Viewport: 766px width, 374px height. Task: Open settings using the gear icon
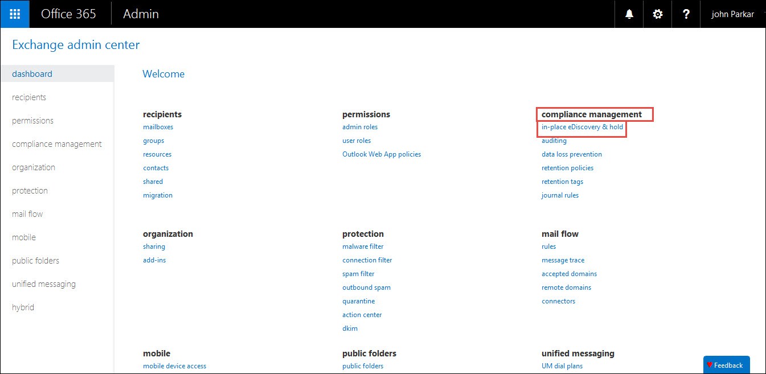(x=657, y=14)
